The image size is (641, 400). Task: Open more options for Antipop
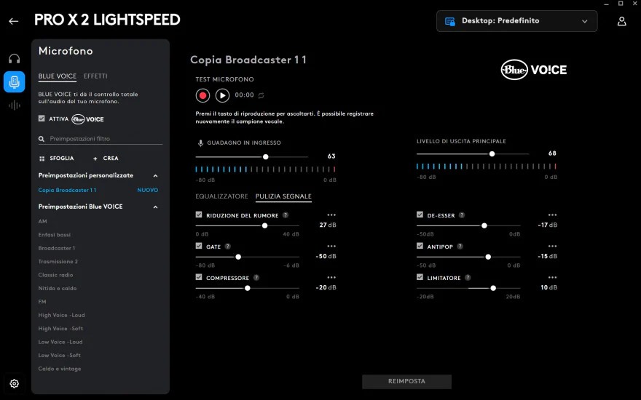pos(552,246)
